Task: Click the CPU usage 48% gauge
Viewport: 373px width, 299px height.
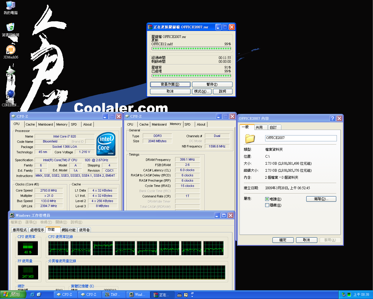Action: coord(28,248)
